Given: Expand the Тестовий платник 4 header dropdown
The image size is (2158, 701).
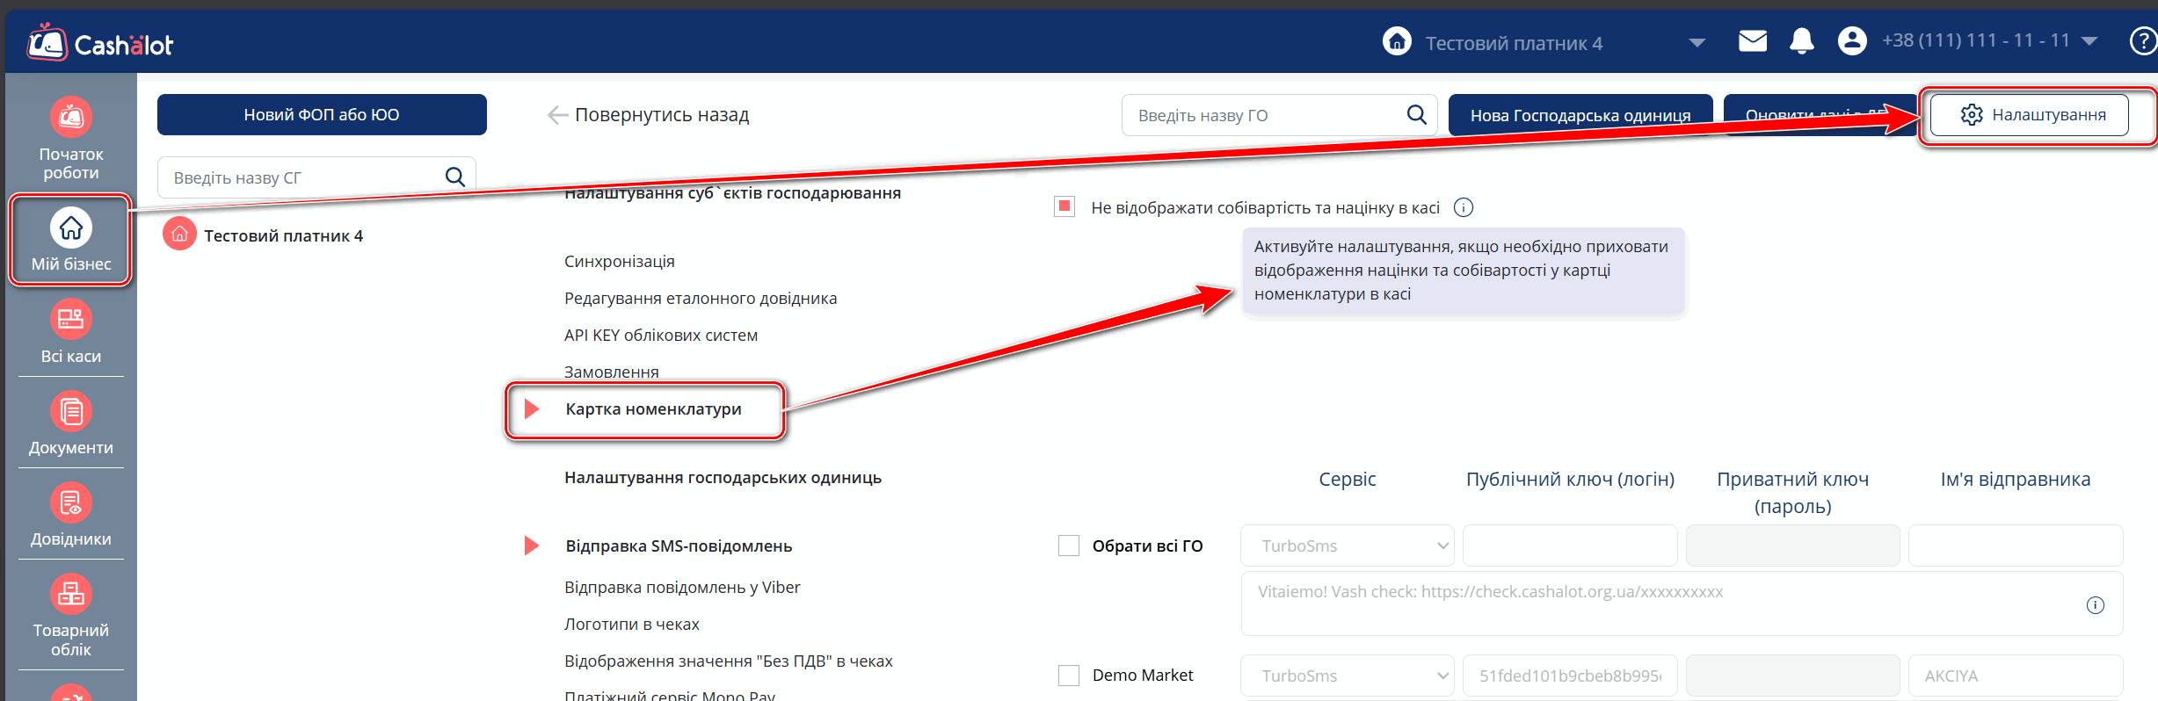Looking at the screenshot, I should [1697, 43].
